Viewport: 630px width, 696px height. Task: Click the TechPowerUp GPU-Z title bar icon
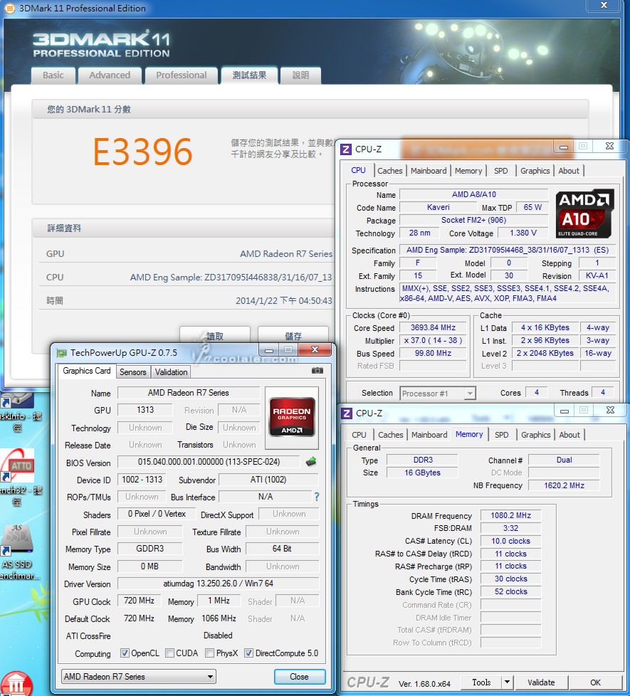[x=62, y=353]
